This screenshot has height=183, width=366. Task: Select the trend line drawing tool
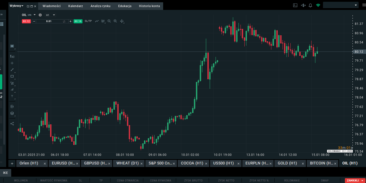(x=12, y=70)
